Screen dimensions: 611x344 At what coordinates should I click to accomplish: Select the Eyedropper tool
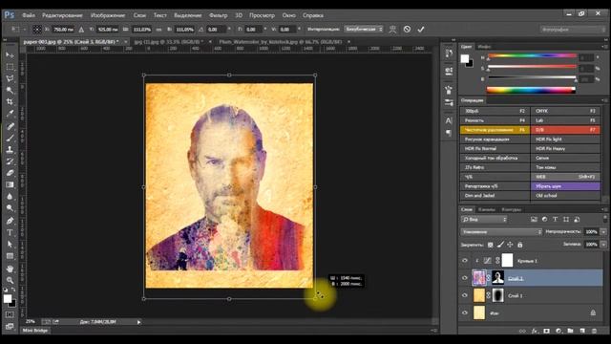11,114
